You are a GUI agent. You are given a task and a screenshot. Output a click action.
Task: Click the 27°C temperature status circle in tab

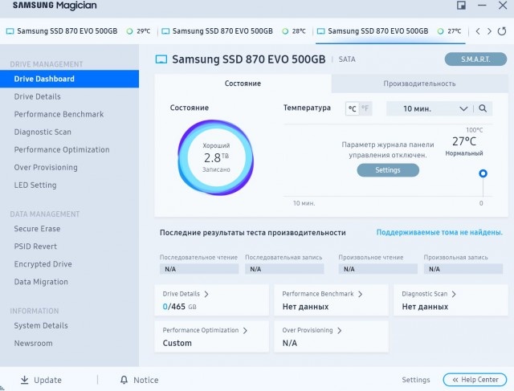click(x=441, y=31)
